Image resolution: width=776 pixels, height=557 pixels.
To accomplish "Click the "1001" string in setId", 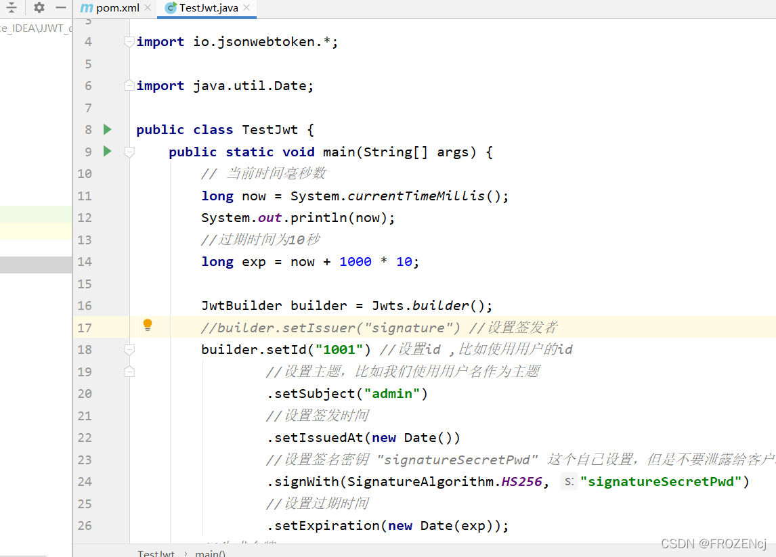I will (x=339, y=350).
